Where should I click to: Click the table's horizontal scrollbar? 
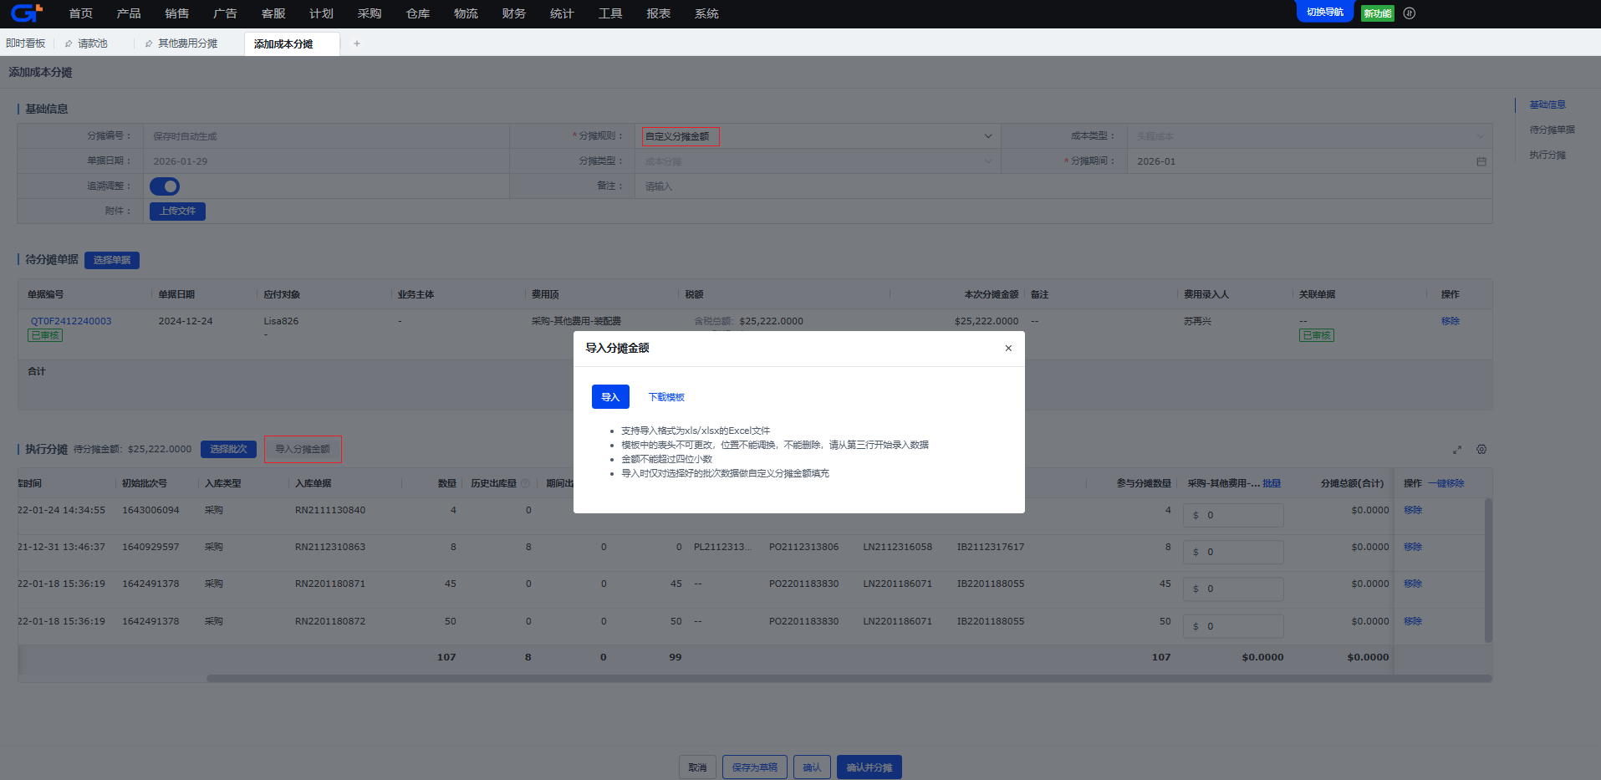(849, 679)
